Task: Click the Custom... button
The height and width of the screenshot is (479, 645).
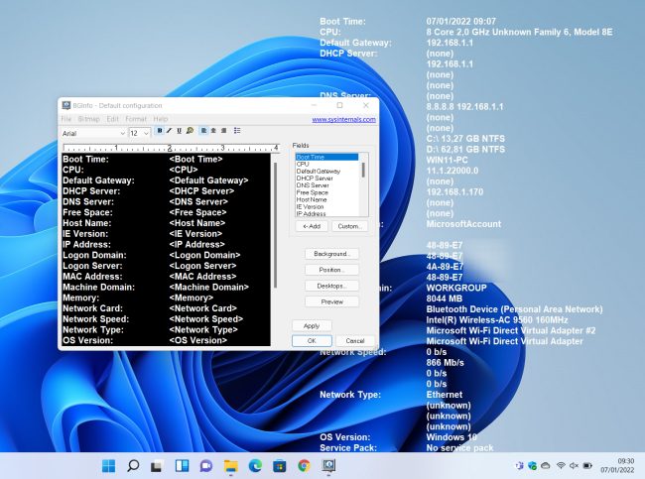Action: pos(349,226)
